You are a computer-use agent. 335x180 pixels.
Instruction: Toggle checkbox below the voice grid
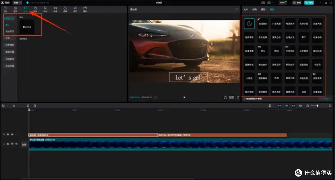pos(245,99)
